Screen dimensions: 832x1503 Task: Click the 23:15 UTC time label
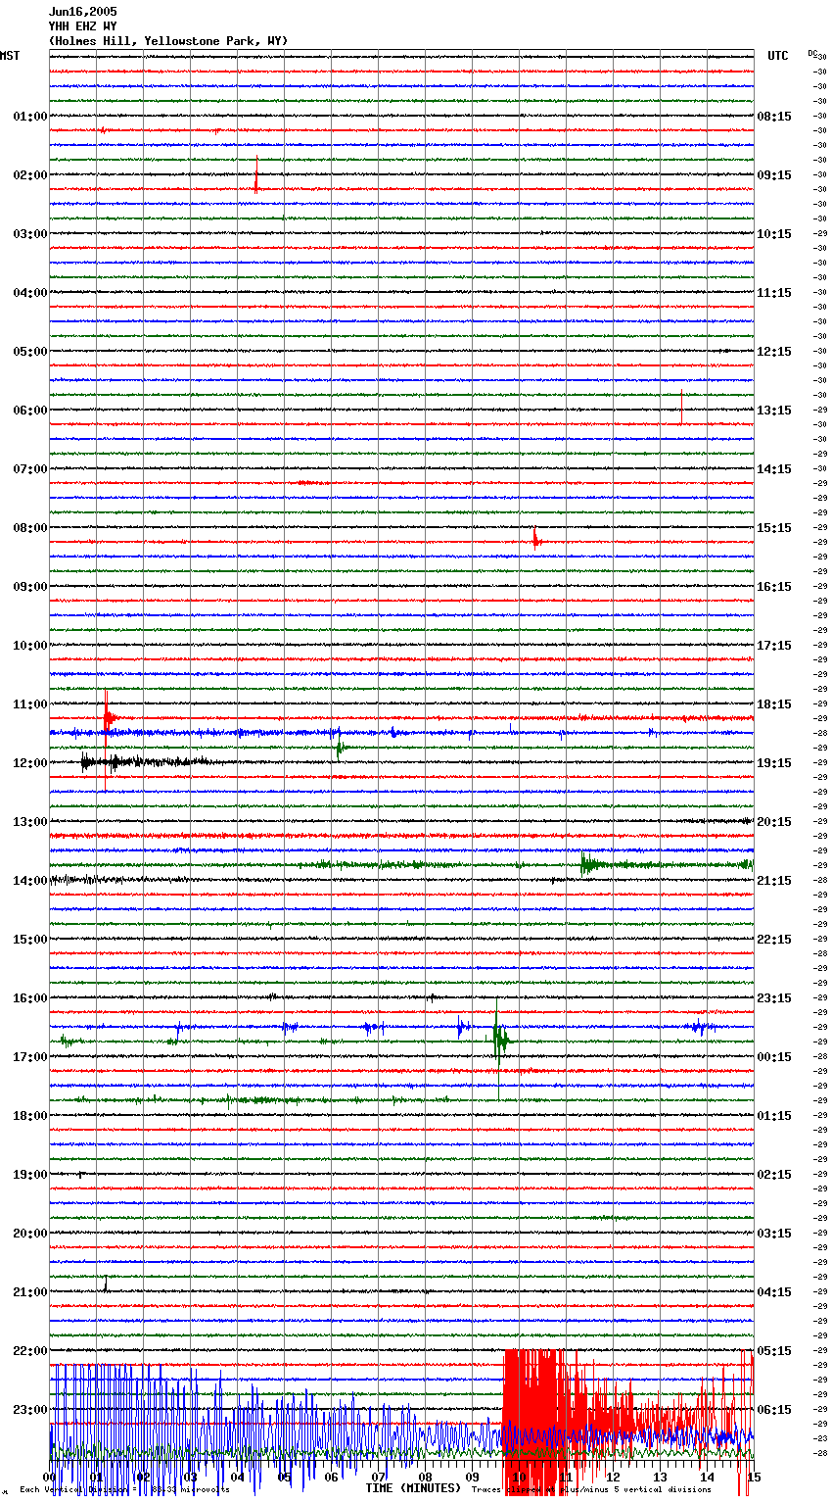click(774, 998)
